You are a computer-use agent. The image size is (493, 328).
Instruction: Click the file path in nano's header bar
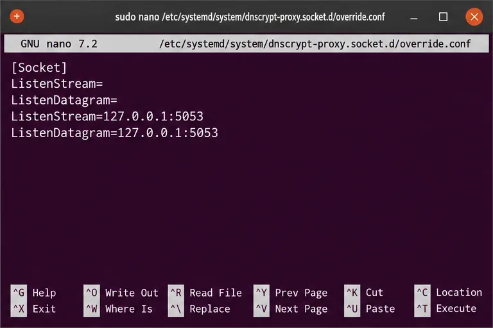(315, 44)
